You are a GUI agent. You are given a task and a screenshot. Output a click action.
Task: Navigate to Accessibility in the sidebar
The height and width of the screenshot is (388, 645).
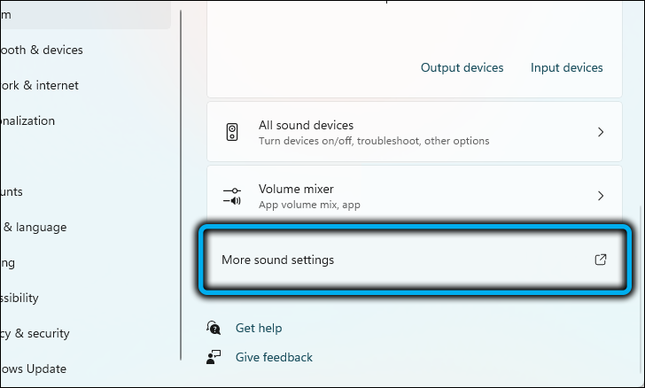pyautogui.click(x=19, y=298)
